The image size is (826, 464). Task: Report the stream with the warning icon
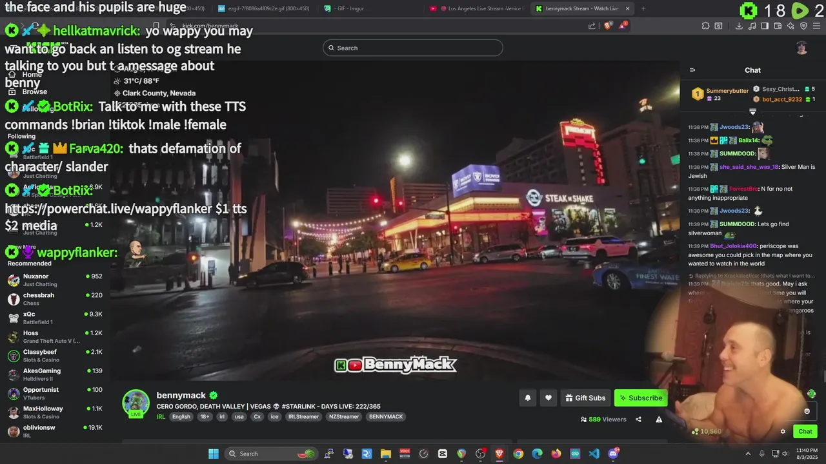pos(659,420)
